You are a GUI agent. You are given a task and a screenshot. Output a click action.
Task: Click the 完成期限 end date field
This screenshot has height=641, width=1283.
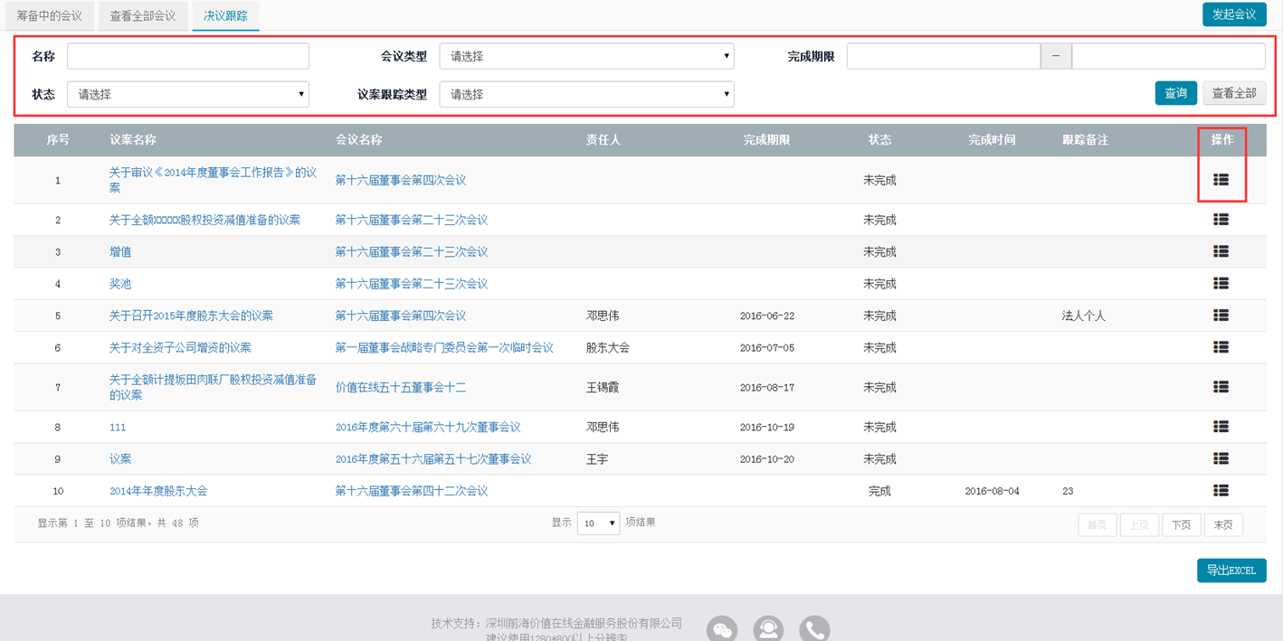pyautogui.click(x=1168, y=56)
